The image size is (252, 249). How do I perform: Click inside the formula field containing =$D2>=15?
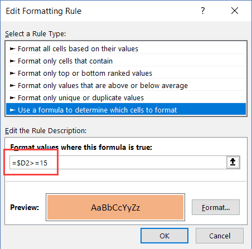click(x=118, y=163)
